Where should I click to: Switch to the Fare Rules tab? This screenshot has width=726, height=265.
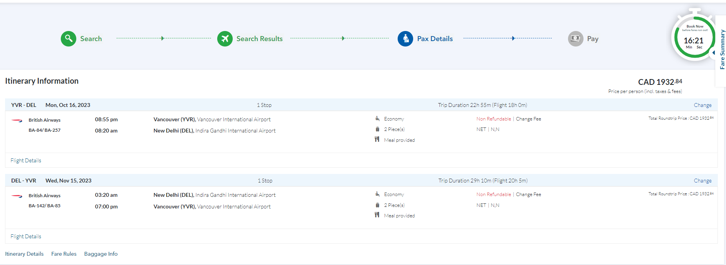coord(64,254)
